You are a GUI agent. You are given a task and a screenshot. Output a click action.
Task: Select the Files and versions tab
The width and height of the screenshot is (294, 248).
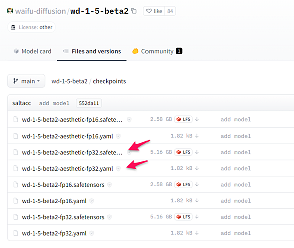[92, 51]
